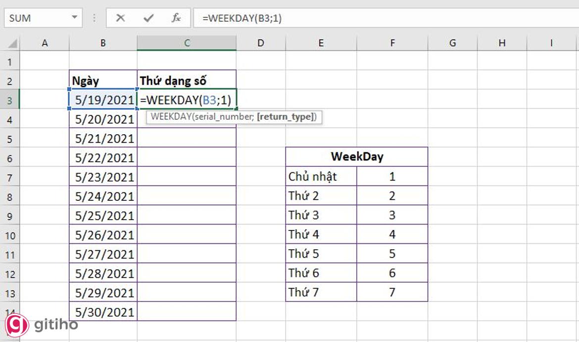Click the Select All corner triangle
Screen dimensions: 579x342
(x=12, y=43)
